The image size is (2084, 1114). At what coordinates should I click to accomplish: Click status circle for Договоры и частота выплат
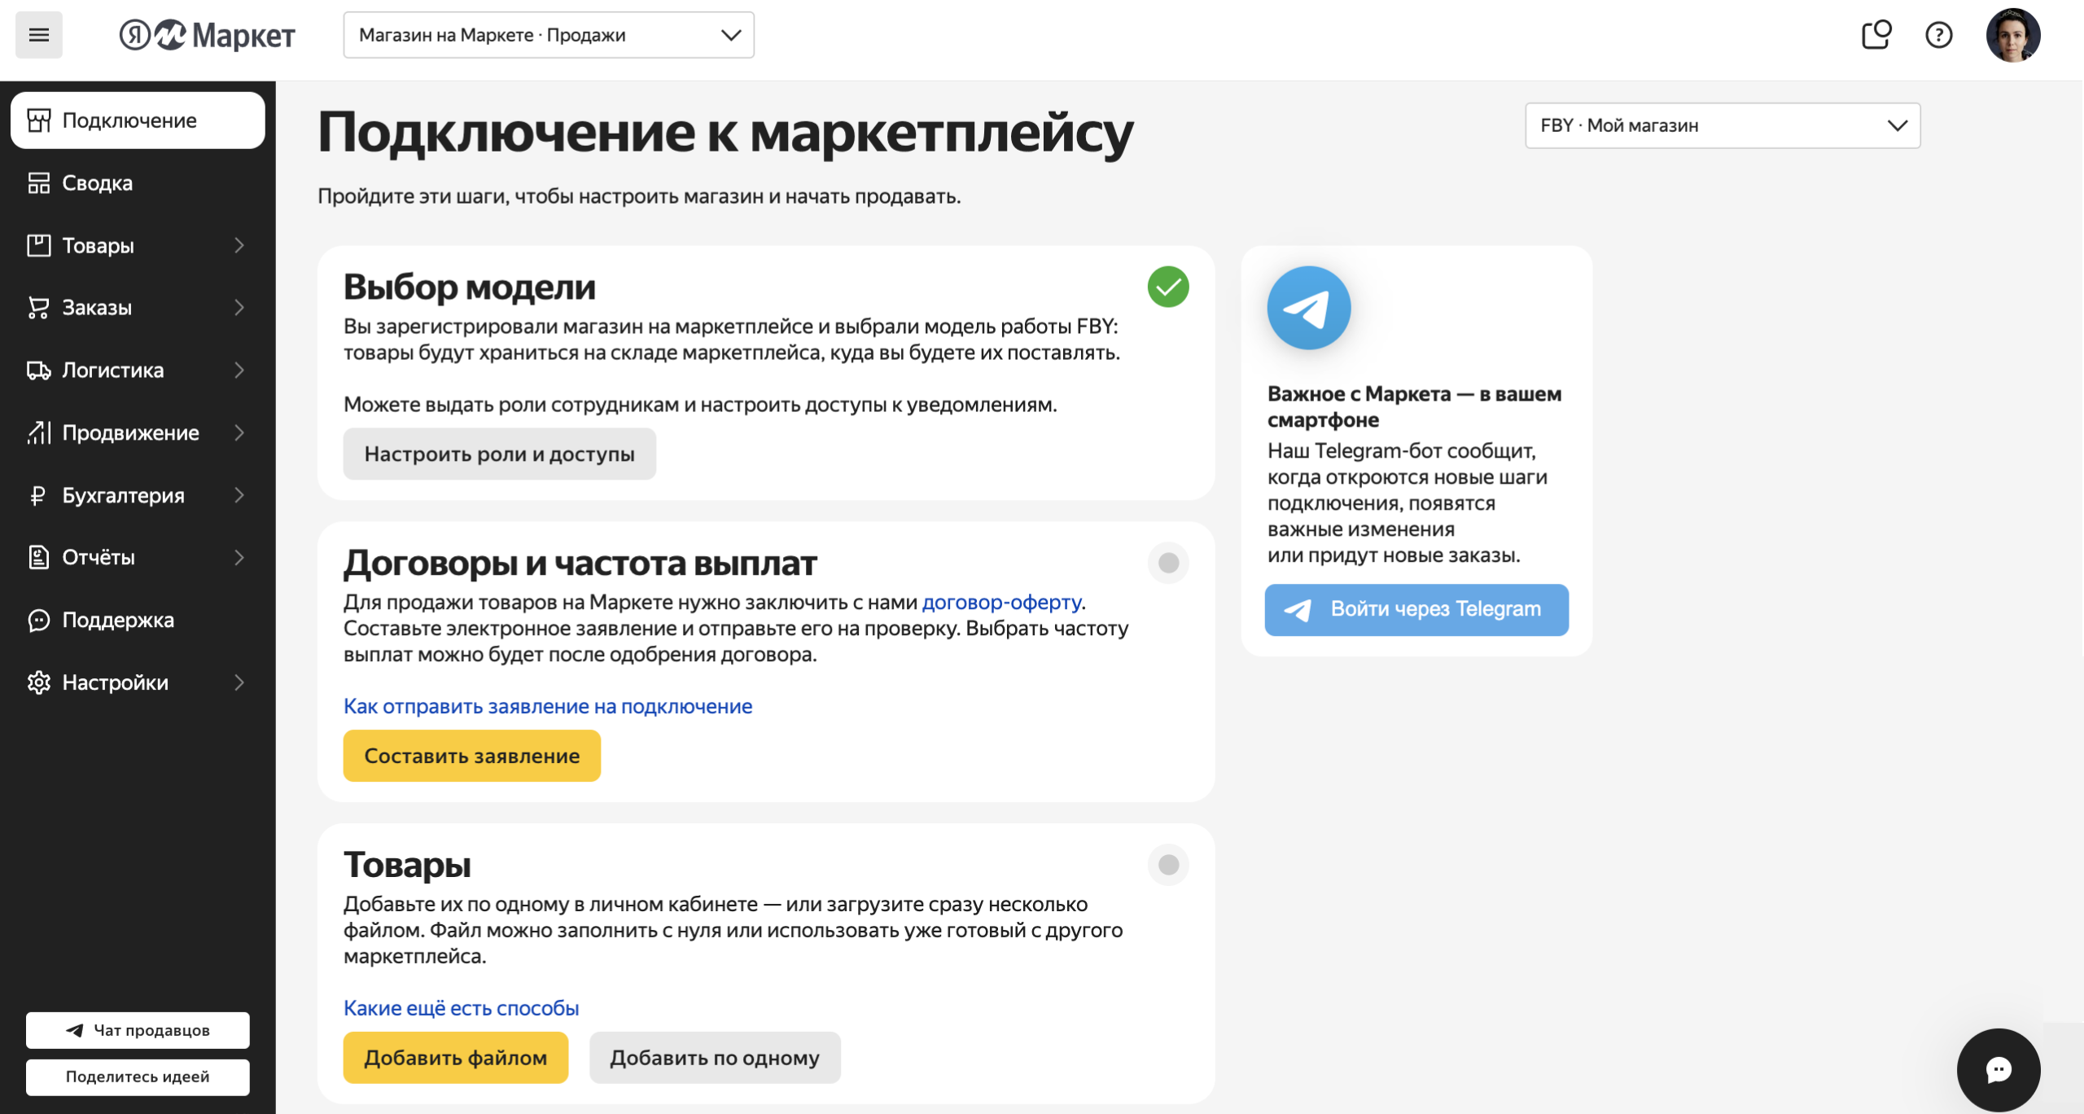[x=1168, y=563]
